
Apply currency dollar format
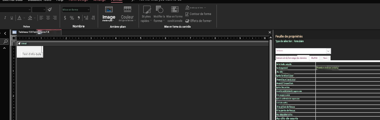(65, 18)
